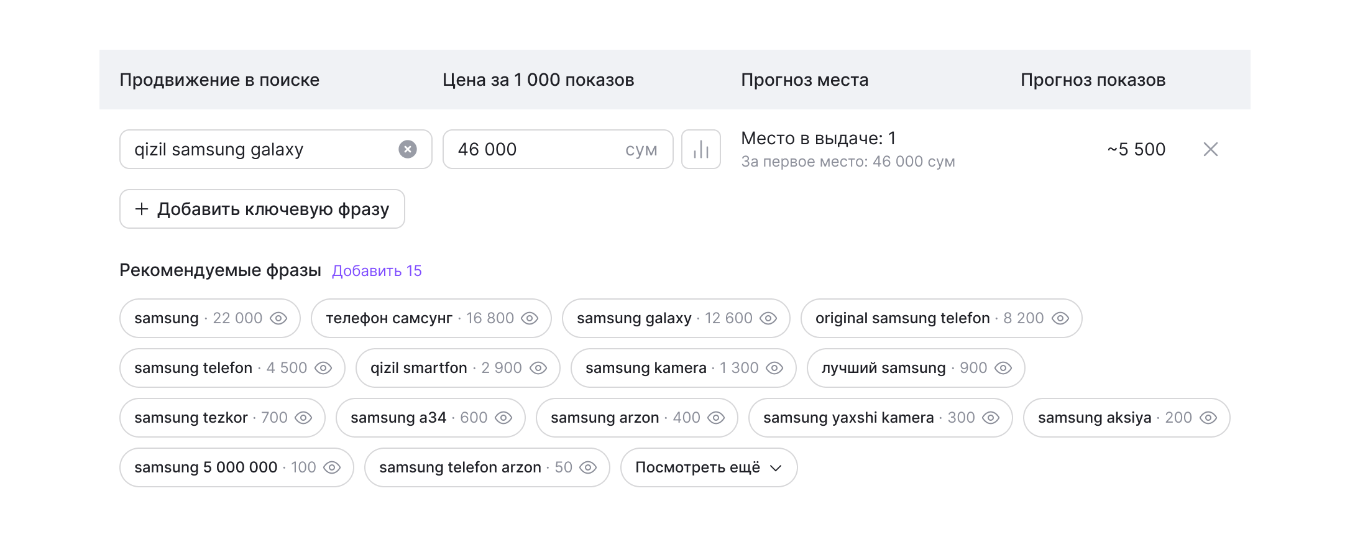Image resolution: width=1350 pixels, height=547 pixels.
Task: Add recommended phrase 'лучший samsung'
Action: tap(916, 368)
